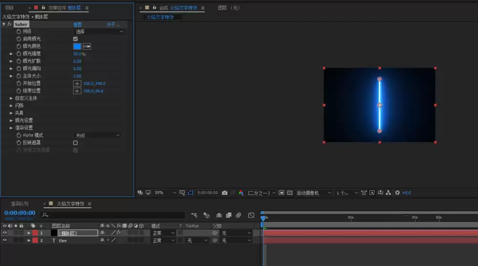Viewport: 478px width, 266px height.
Task: Click the 关于 link for Saber
Action: point(112,24)
